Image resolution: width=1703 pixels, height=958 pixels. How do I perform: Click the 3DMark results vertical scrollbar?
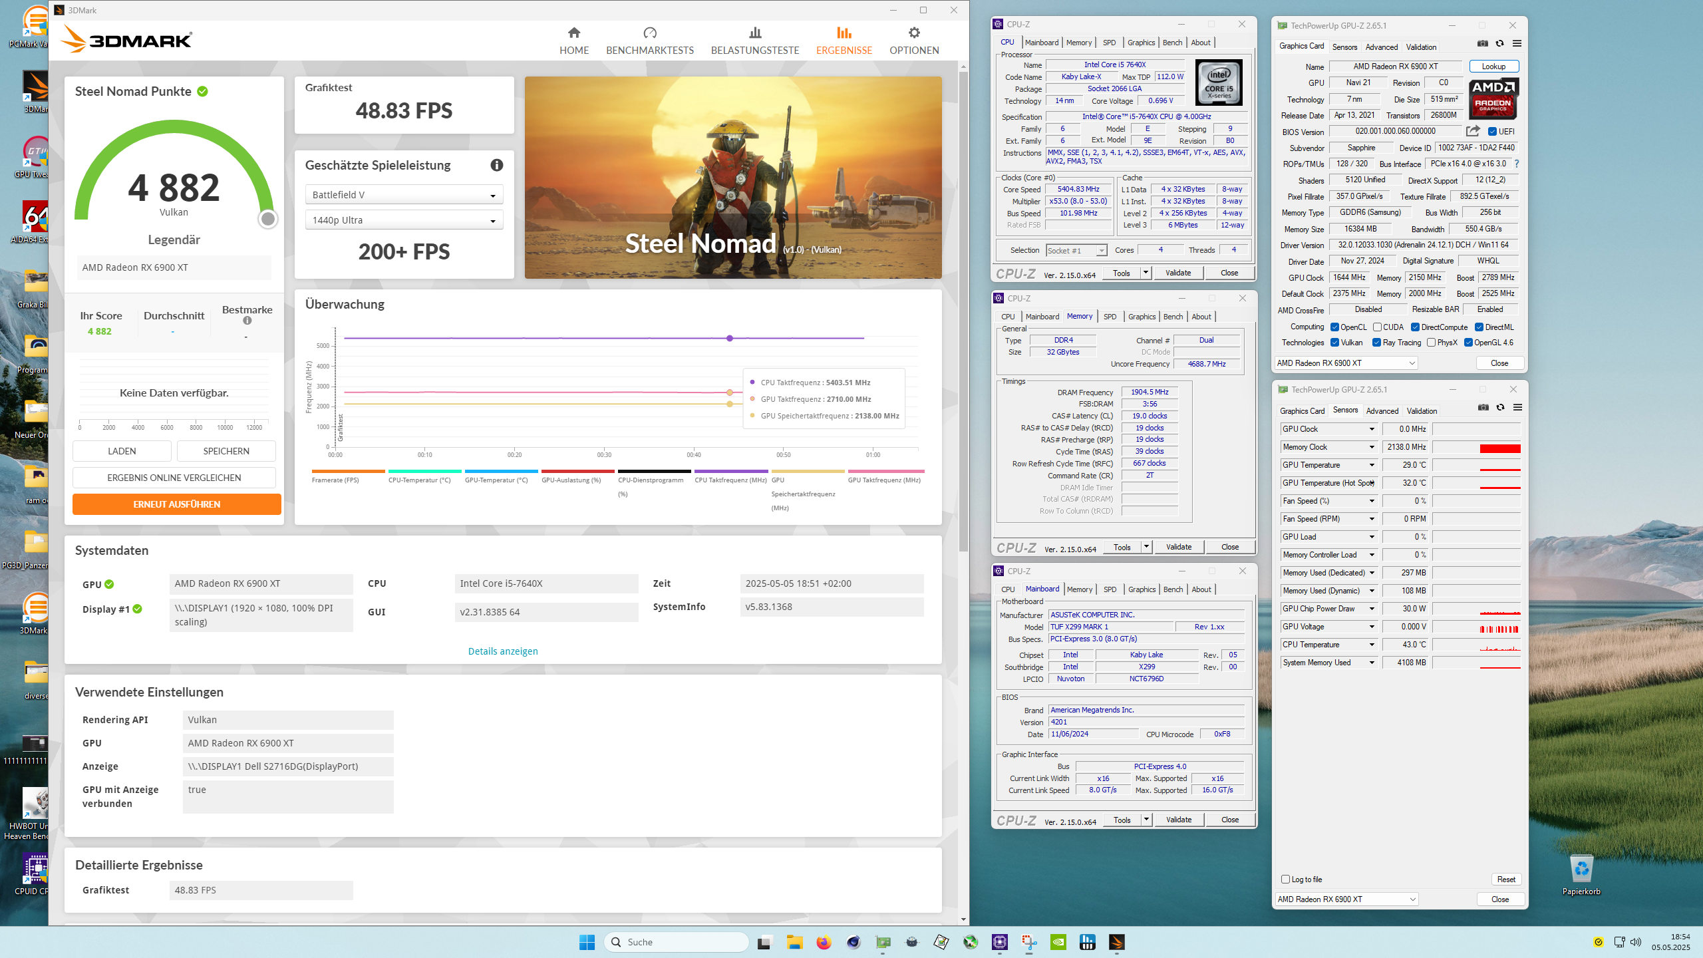point(963,311)
